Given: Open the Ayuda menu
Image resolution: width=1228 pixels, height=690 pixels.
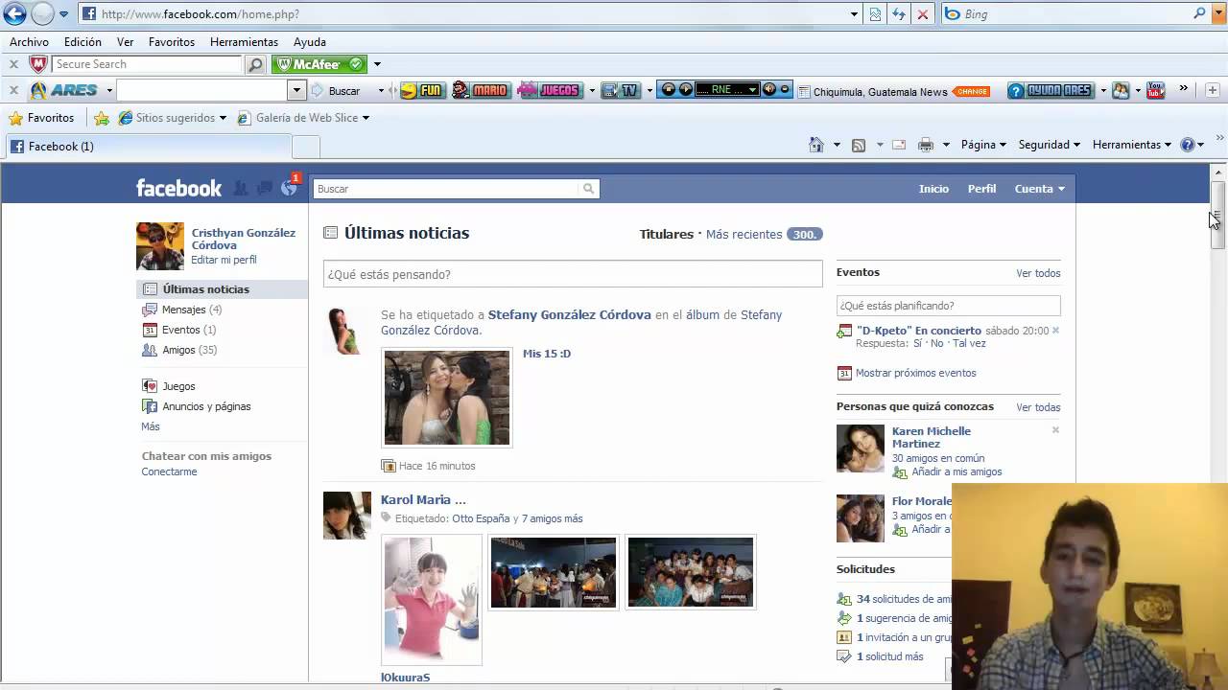Looking at the screenshot, I should point(310,42).
